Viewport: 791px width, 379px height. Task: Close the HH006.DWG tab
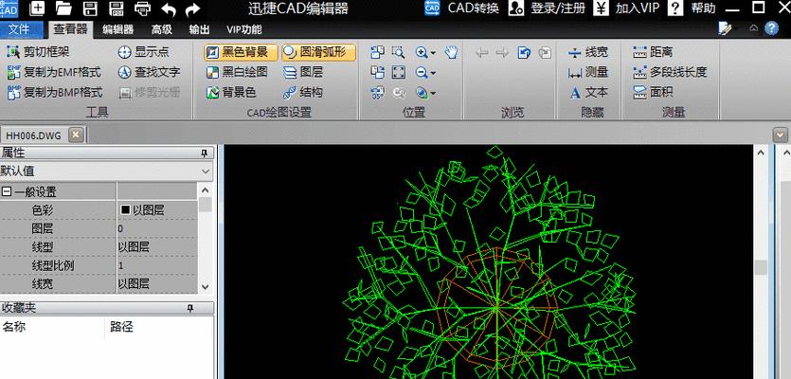[76, 135]
